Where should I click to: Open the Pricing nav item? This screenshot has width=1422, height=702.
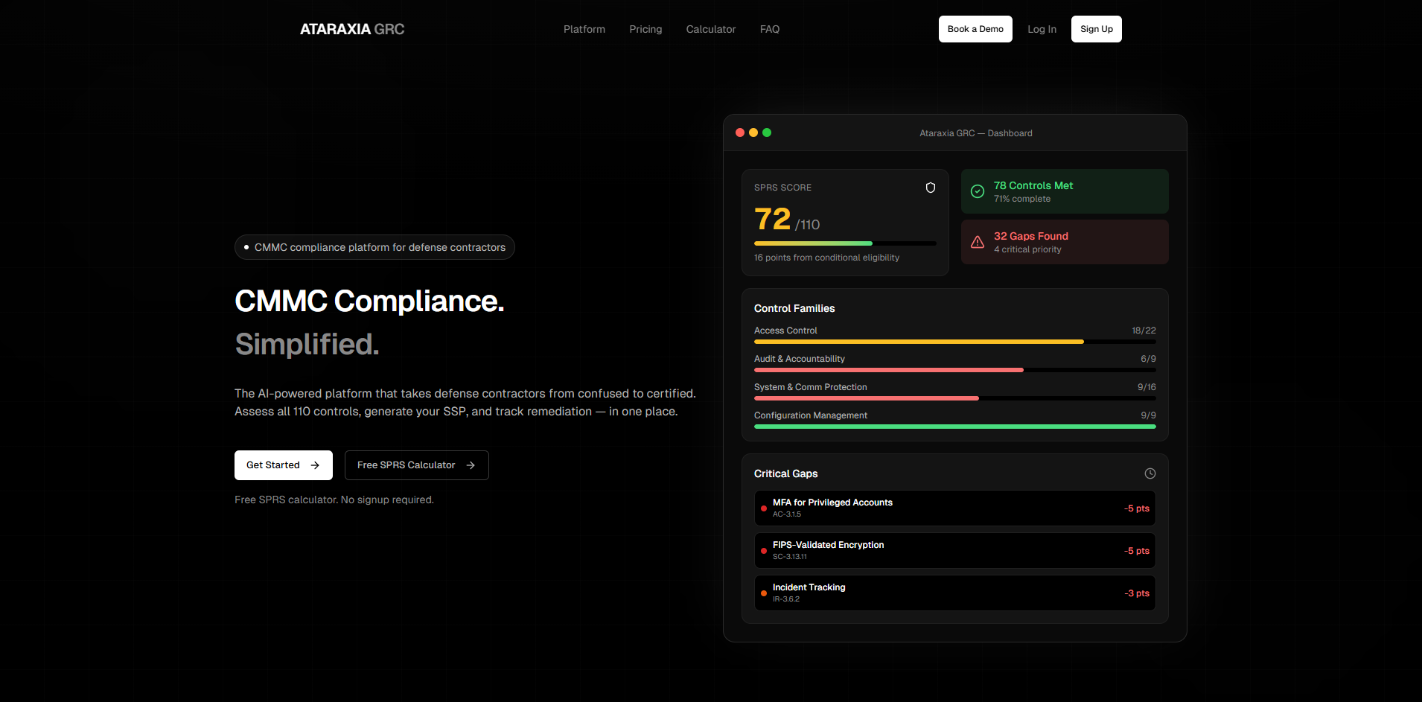point(645,29)
